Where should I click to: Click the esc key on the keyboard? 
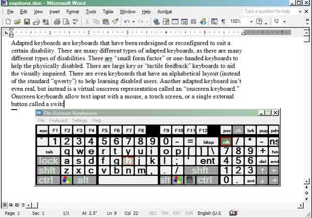click(43, 130)
